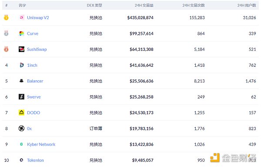The width and height of the screenshot is (261, 167).
Task: Click the Uniswap V2 logo icon
Action: (x=21, y=17)
